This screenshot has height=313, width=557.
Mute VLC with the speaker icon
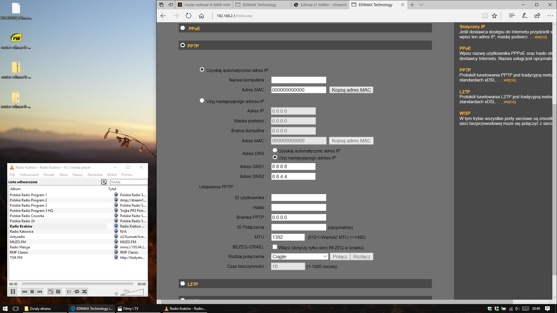[116, 294]
